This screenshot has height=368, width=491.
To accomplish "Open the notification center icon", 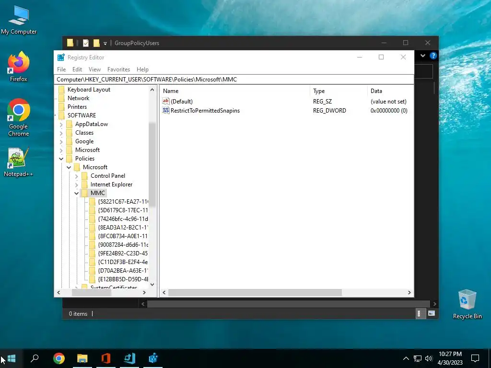I will [475, 358].
